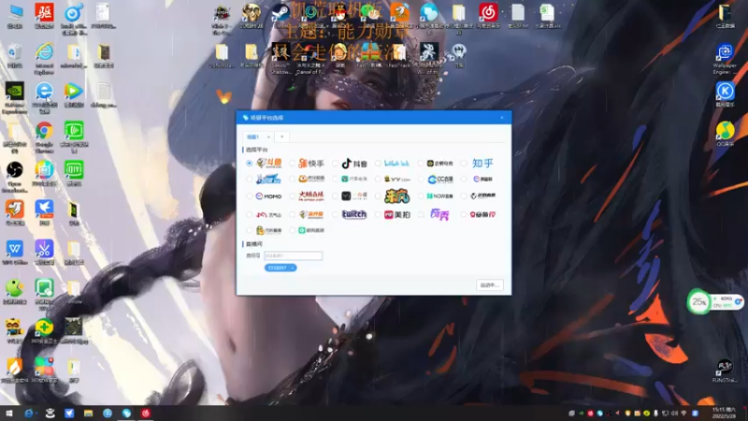
Task: Close the platform selection dialog
Action: (x=502, y=118)
